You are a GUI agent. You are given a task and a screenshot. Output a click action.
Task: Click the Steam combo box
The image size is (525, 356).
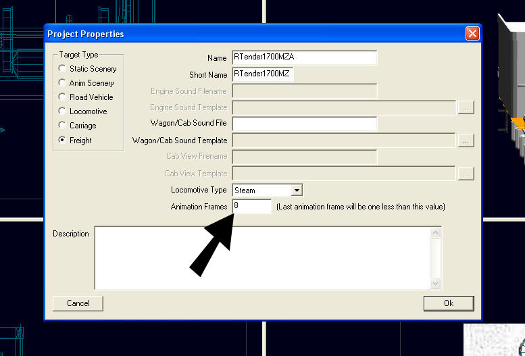261,190
